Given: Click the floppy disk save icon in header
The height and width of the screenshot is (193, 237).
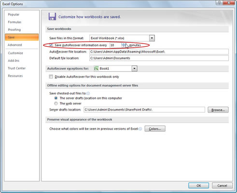Looking at the screenshot, I should [x=52, y=16].
